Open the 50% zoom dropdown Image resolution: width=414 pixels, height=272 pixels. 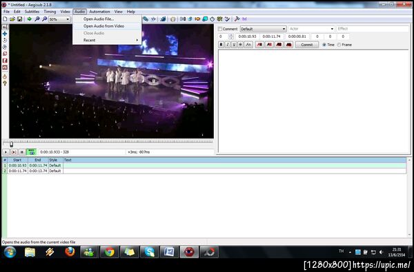59,19
